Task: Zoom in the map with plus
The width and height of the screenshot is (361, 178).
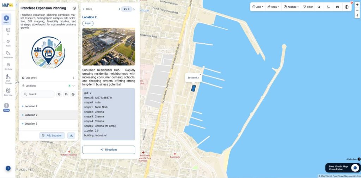Action: coord(357,5)
